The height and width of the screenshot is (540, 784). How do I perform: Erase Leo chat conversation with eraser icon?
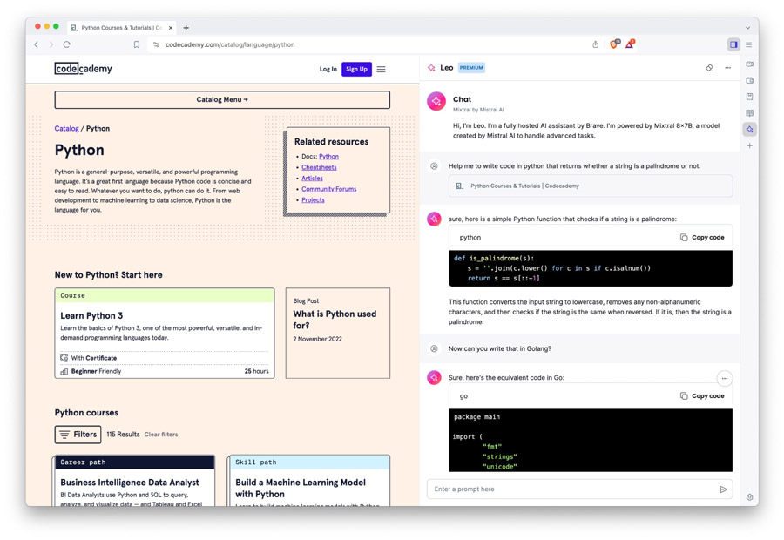tap(709, 68)
